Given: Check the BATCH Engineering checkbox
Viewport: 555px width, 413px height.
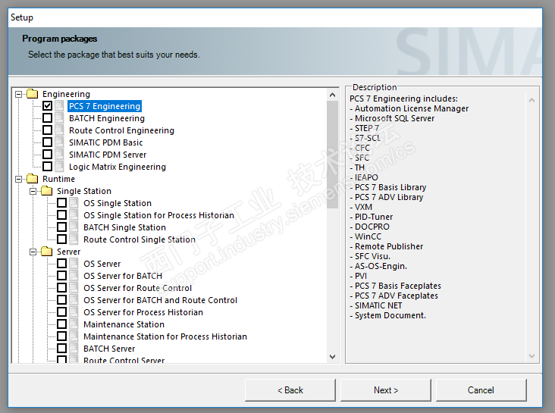Looking at the screenshot, I should [48, 118].
